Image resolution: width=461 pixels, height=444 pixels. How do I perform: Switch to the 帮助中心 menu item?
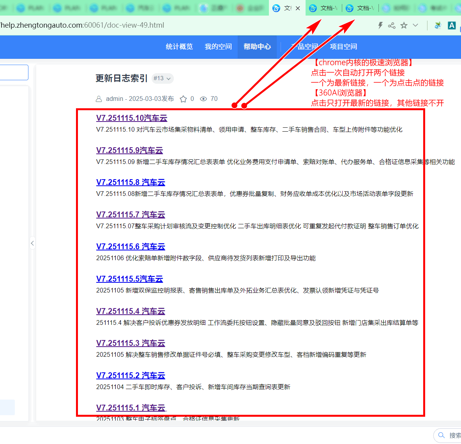pyautogui.click(x=257, y=47)
